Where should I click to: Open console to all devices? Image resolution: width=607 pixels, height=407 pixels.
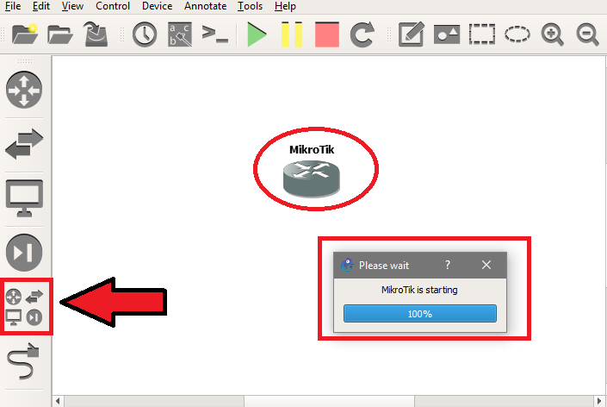(215, 34)
